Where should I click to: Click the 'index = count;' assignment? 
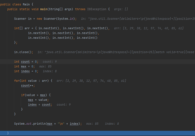click(40, 105)
